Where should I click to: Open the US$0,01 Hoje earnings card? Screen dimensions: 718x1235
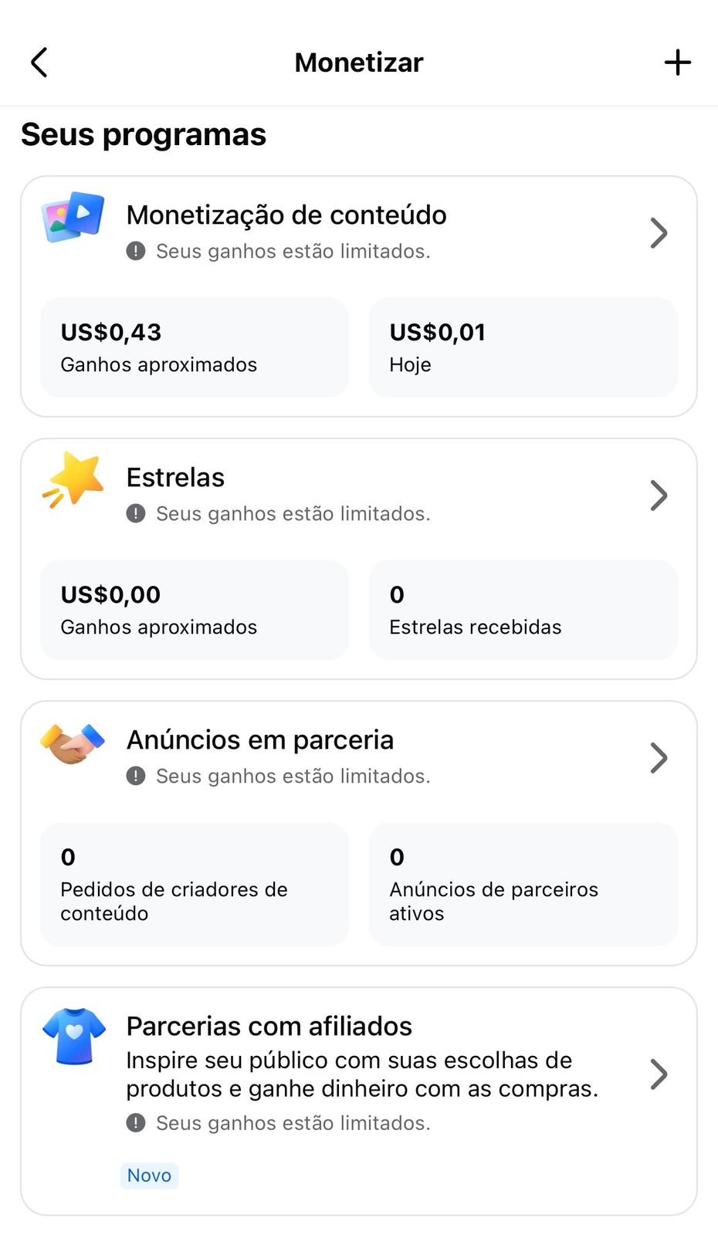tap(523, 347)
